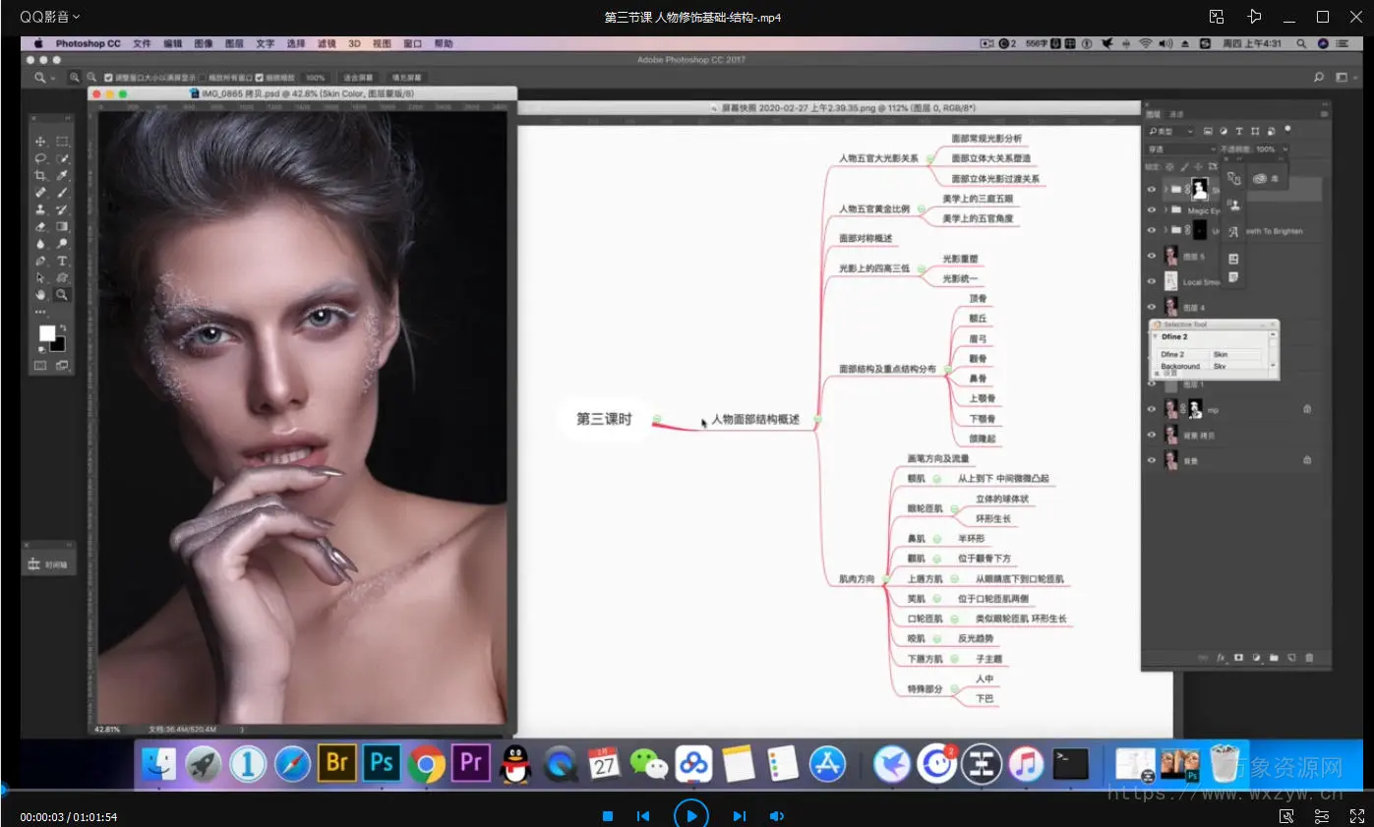Toggle the 调整窗口大小以满屏显示 checkbox
The width and height of the screenshot is (1374, 827).
[108, 77]
